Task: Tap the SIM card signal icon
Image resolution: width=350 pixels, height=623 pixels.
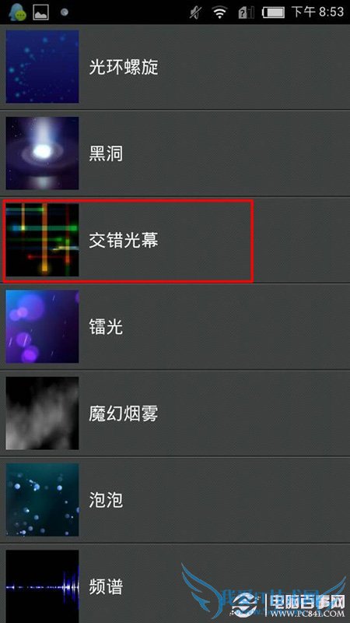Action: 246,12
